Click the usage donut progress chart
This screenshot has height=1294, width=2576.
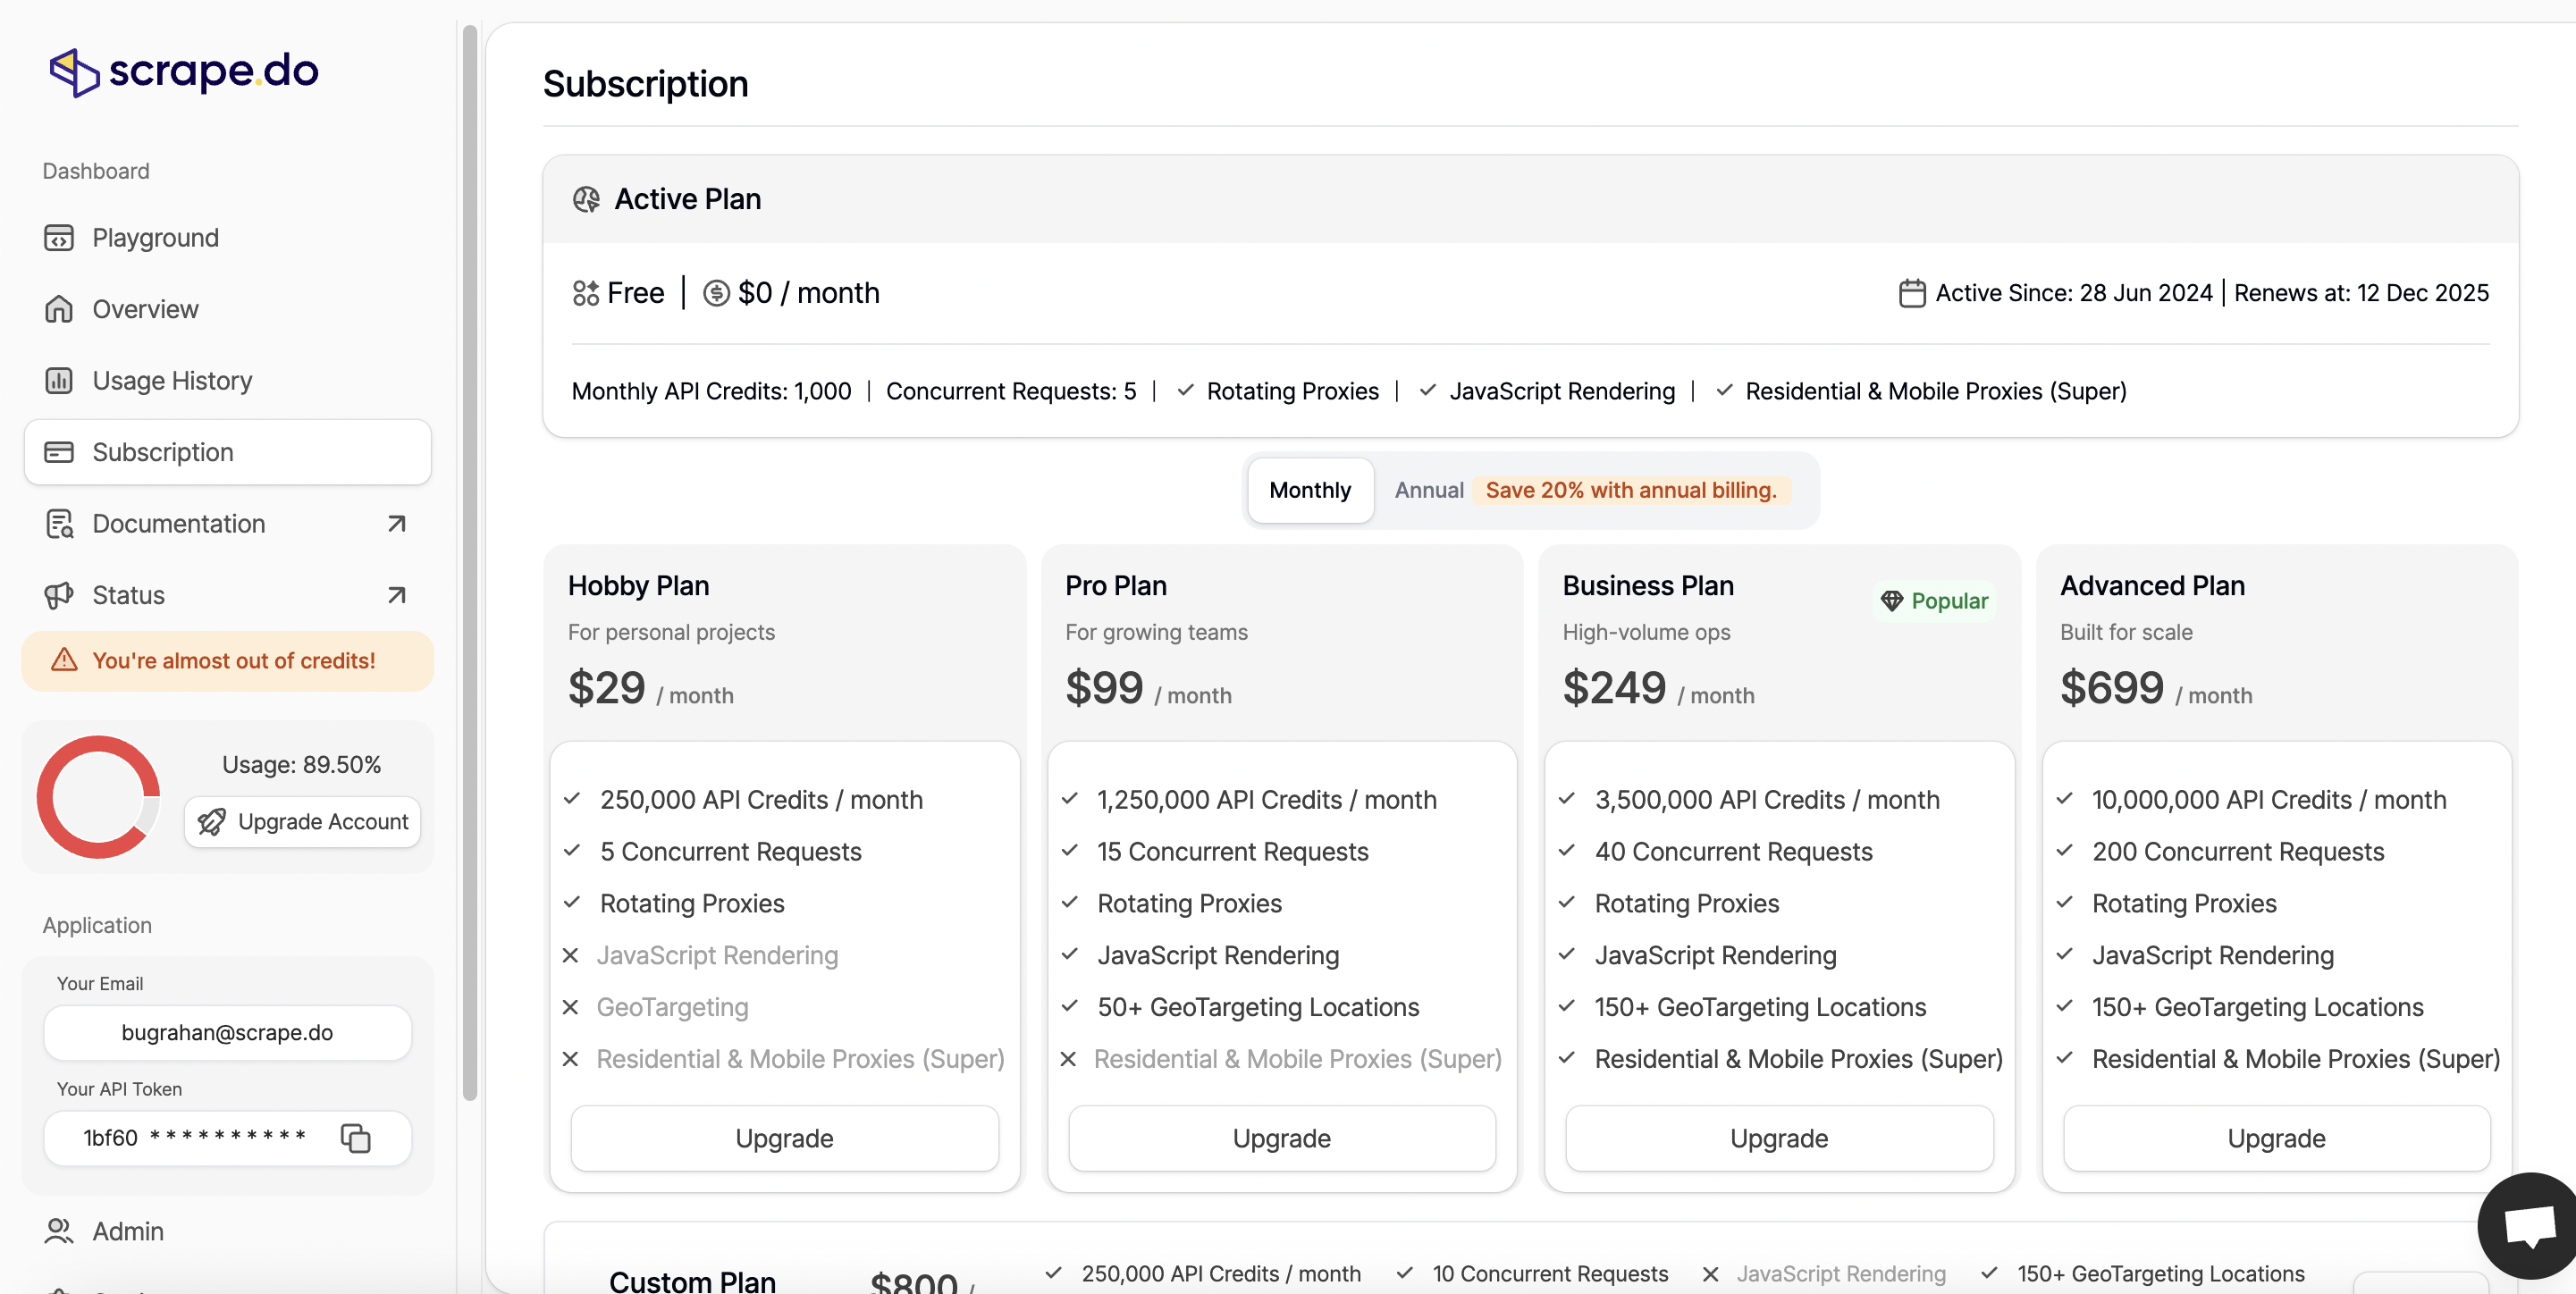tap(98, 797)
